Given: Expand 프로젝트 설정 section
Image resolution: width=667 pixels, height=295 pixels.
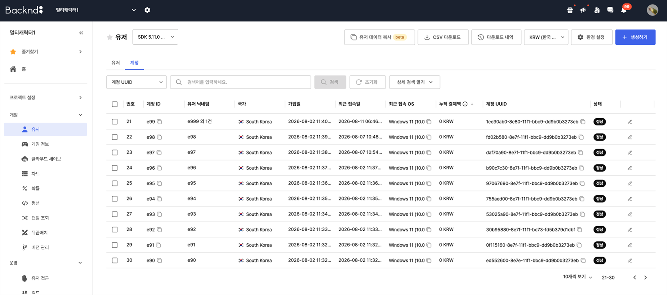Looking at the screenshot, I should (46, 98).
